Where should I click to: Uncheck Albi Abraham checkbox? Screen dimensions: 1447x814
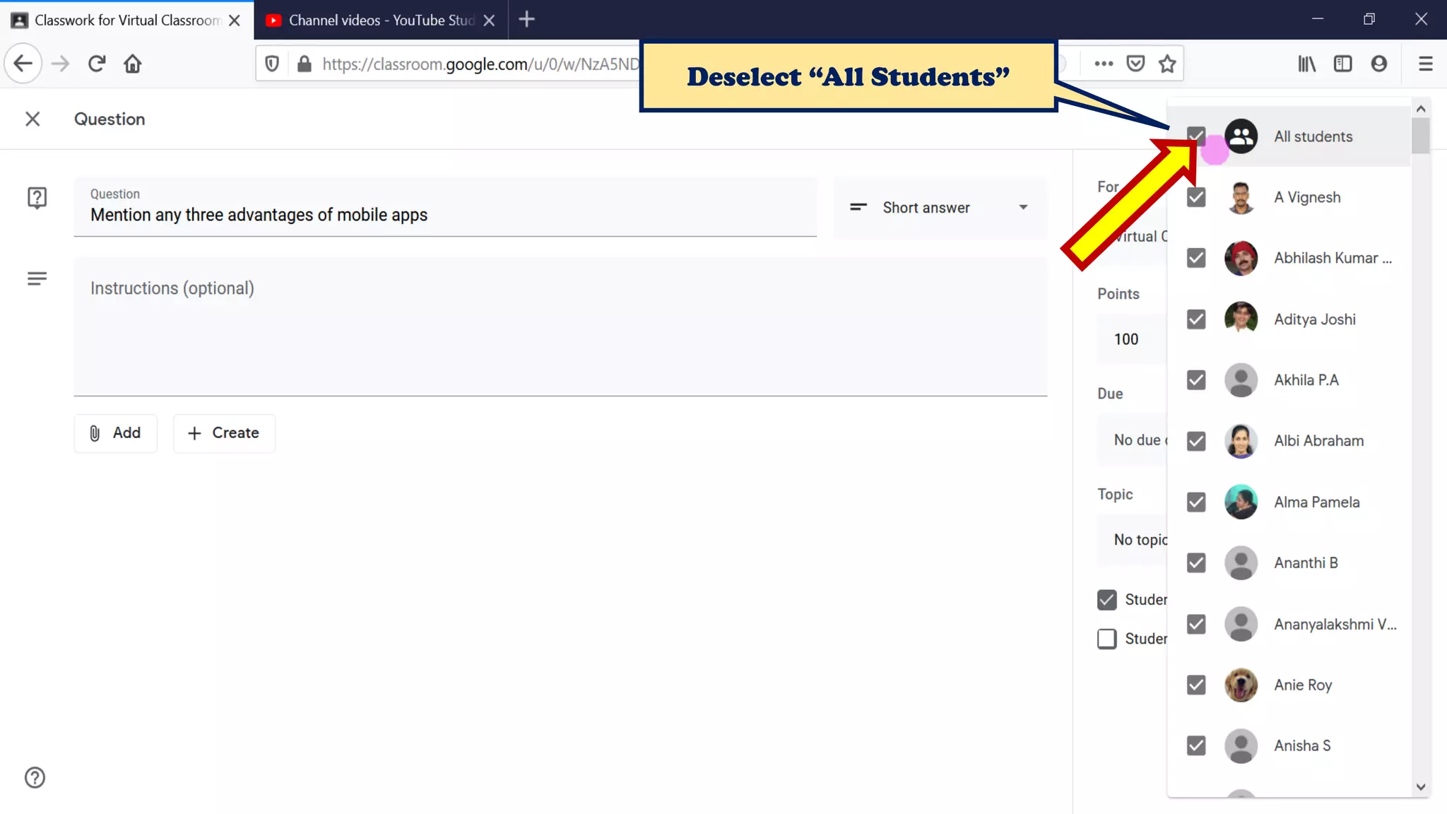click(1196, 441)
